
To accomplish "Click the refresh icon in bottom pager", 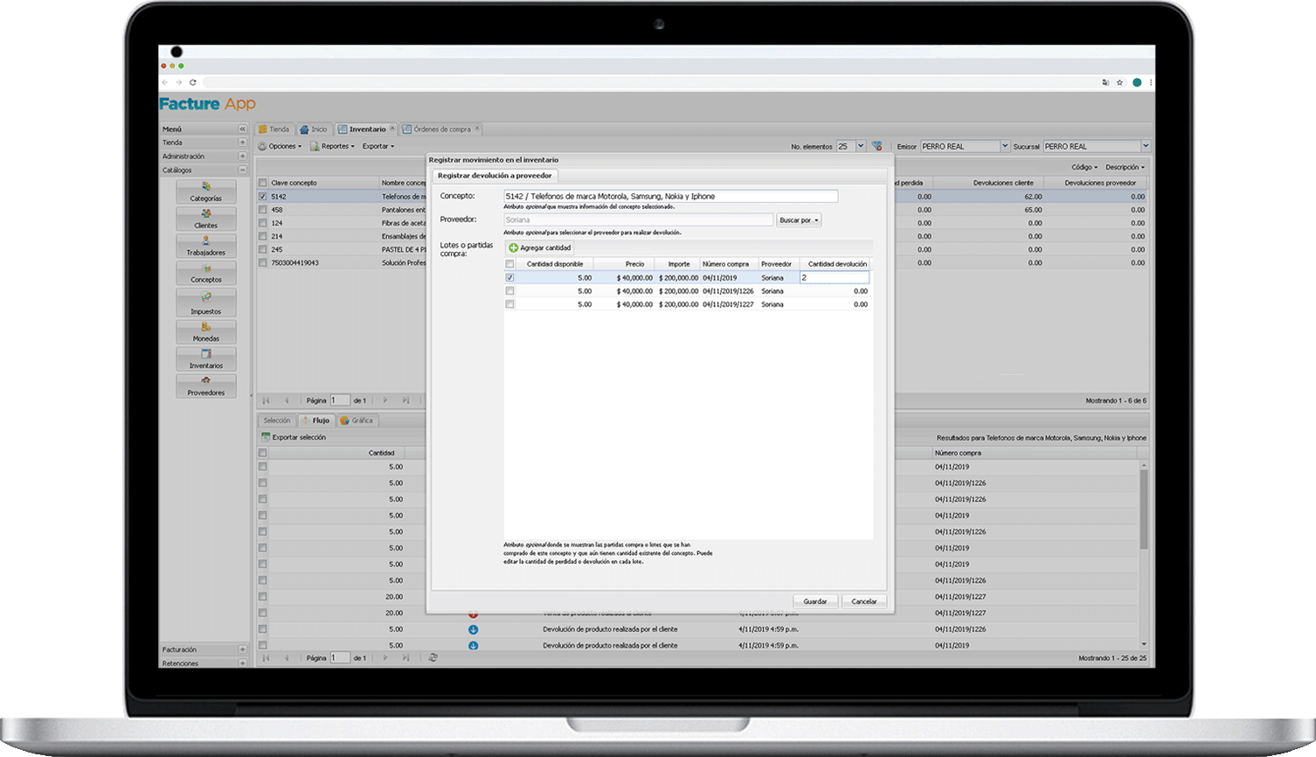I will [x=433, y=657].
